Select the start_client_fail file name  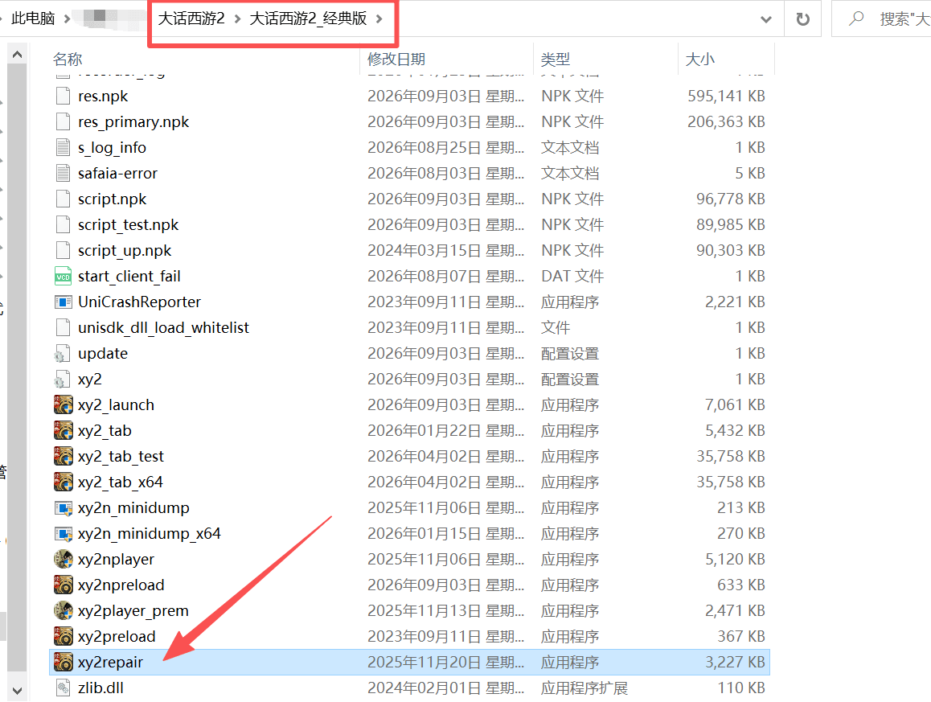point(129,276)
